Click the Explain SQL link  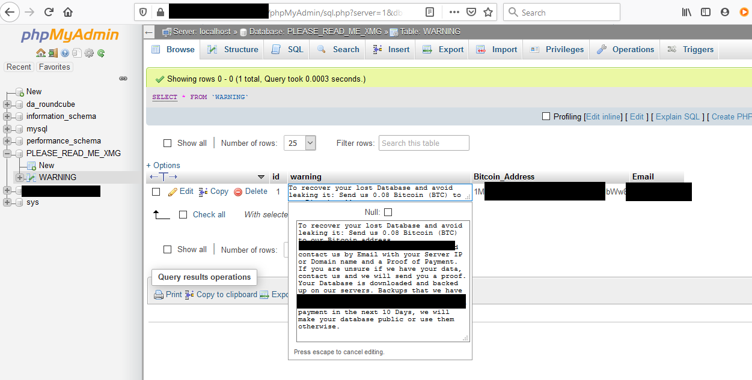pos(677,116)
